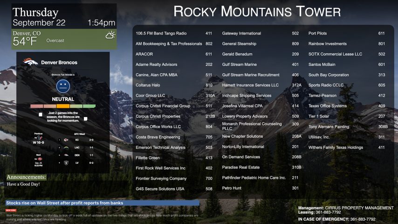Viewport: 398px width, 224px height.
Task: Click the orange middle segment of morale bar
Action: (63, 107)
